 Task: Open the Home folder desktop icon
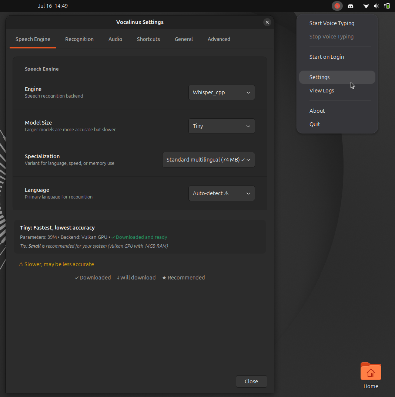tap(371, 376)
